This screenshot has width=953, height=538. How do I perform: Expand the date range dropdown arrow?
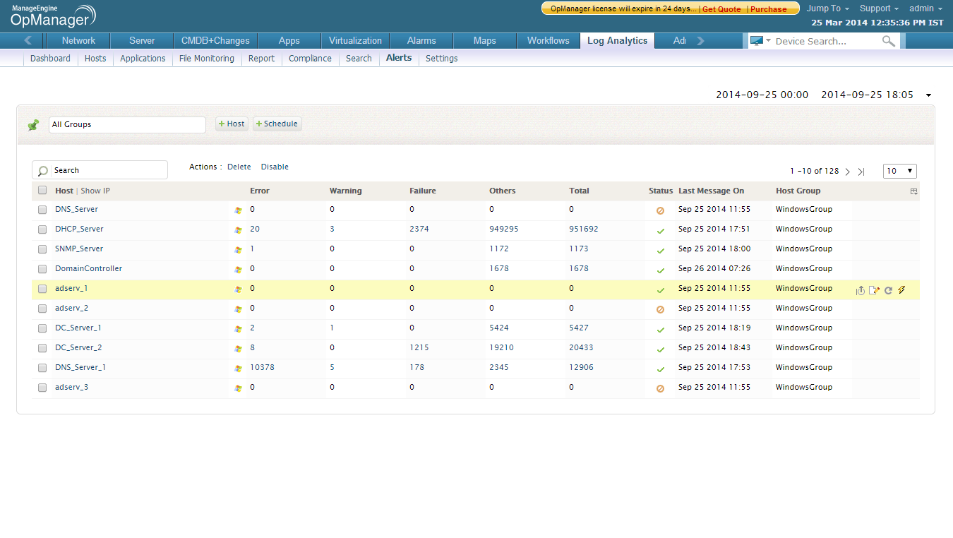point(928,95)
